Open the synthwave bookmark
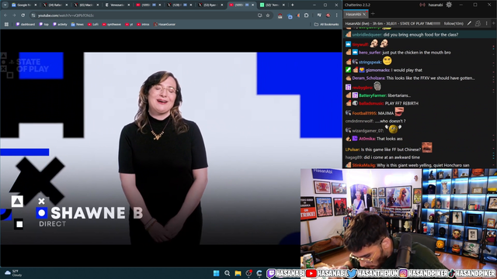Image resolution: width=497 pixels, height=279 pixels. [x=112, y=24]
